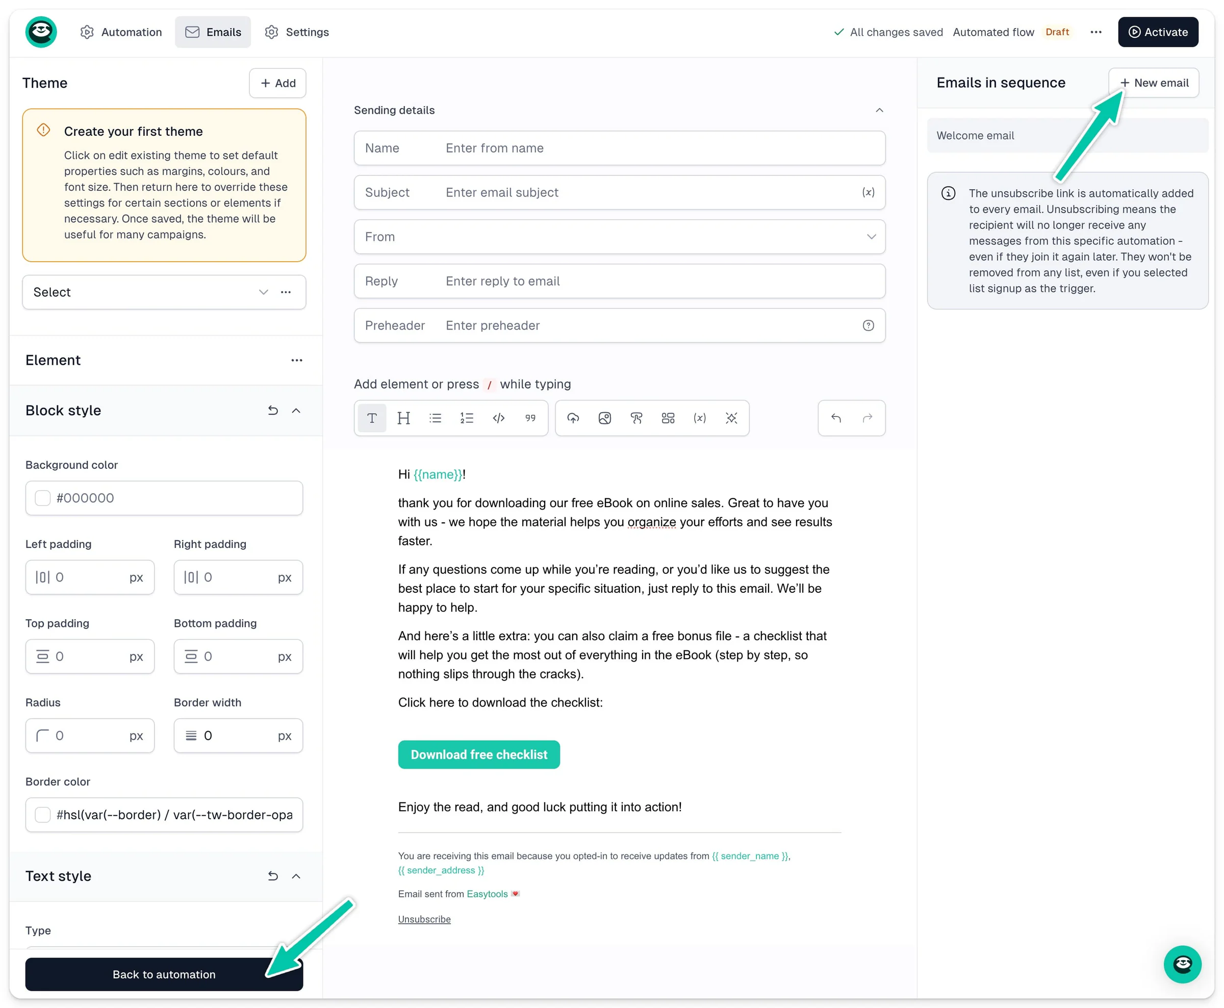Click the {{ sender_name }} footer variable
Image resolution: width=1224 pixels, height=1008 pixels.
pos(750,856)
